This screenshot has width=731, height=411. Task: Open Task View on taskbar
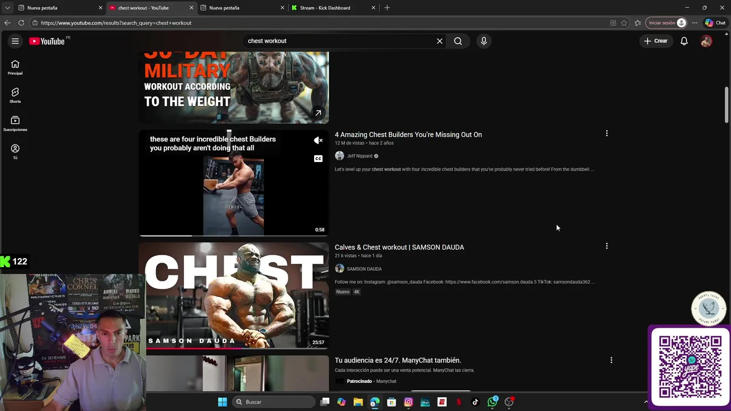point(325,402)
